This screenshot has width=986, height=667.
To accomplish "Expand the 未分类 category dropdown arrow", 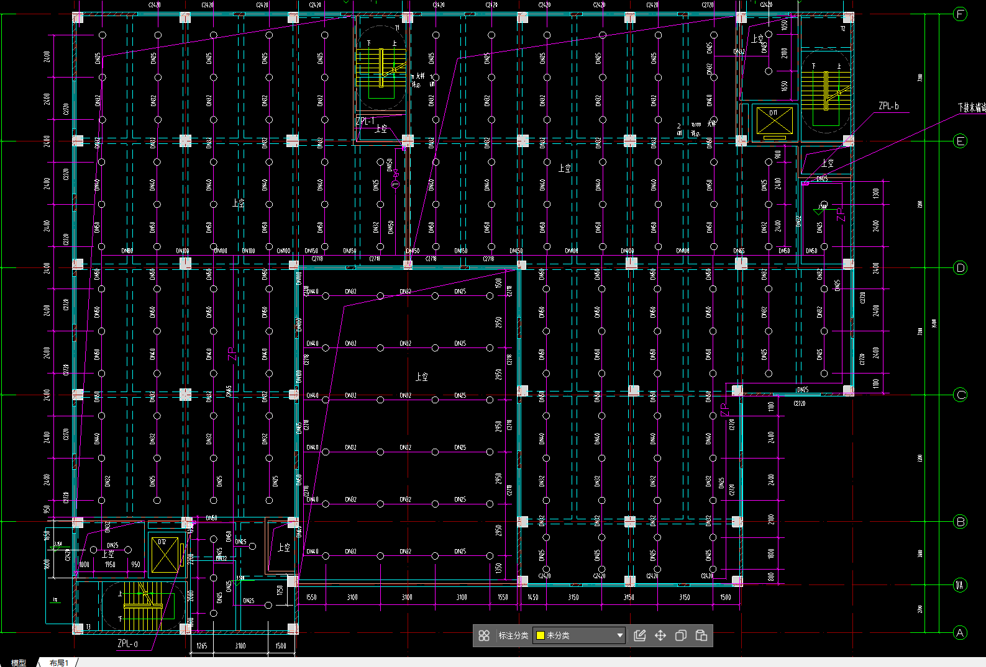I will coord(619,635).
